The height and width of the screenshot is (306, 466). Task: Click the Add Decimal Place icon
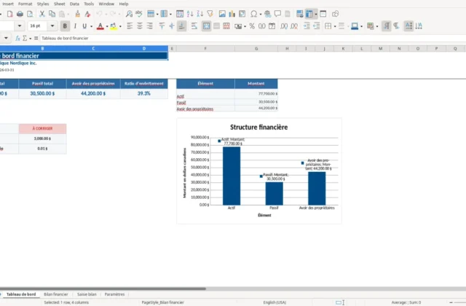point(284,26)
